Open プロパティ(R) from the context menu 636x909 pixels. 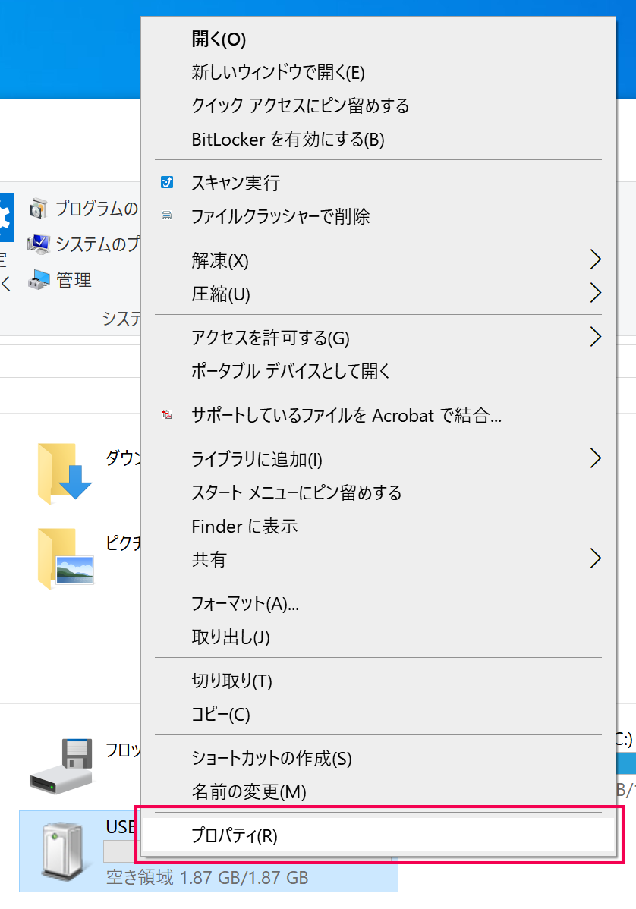point(379,835)
